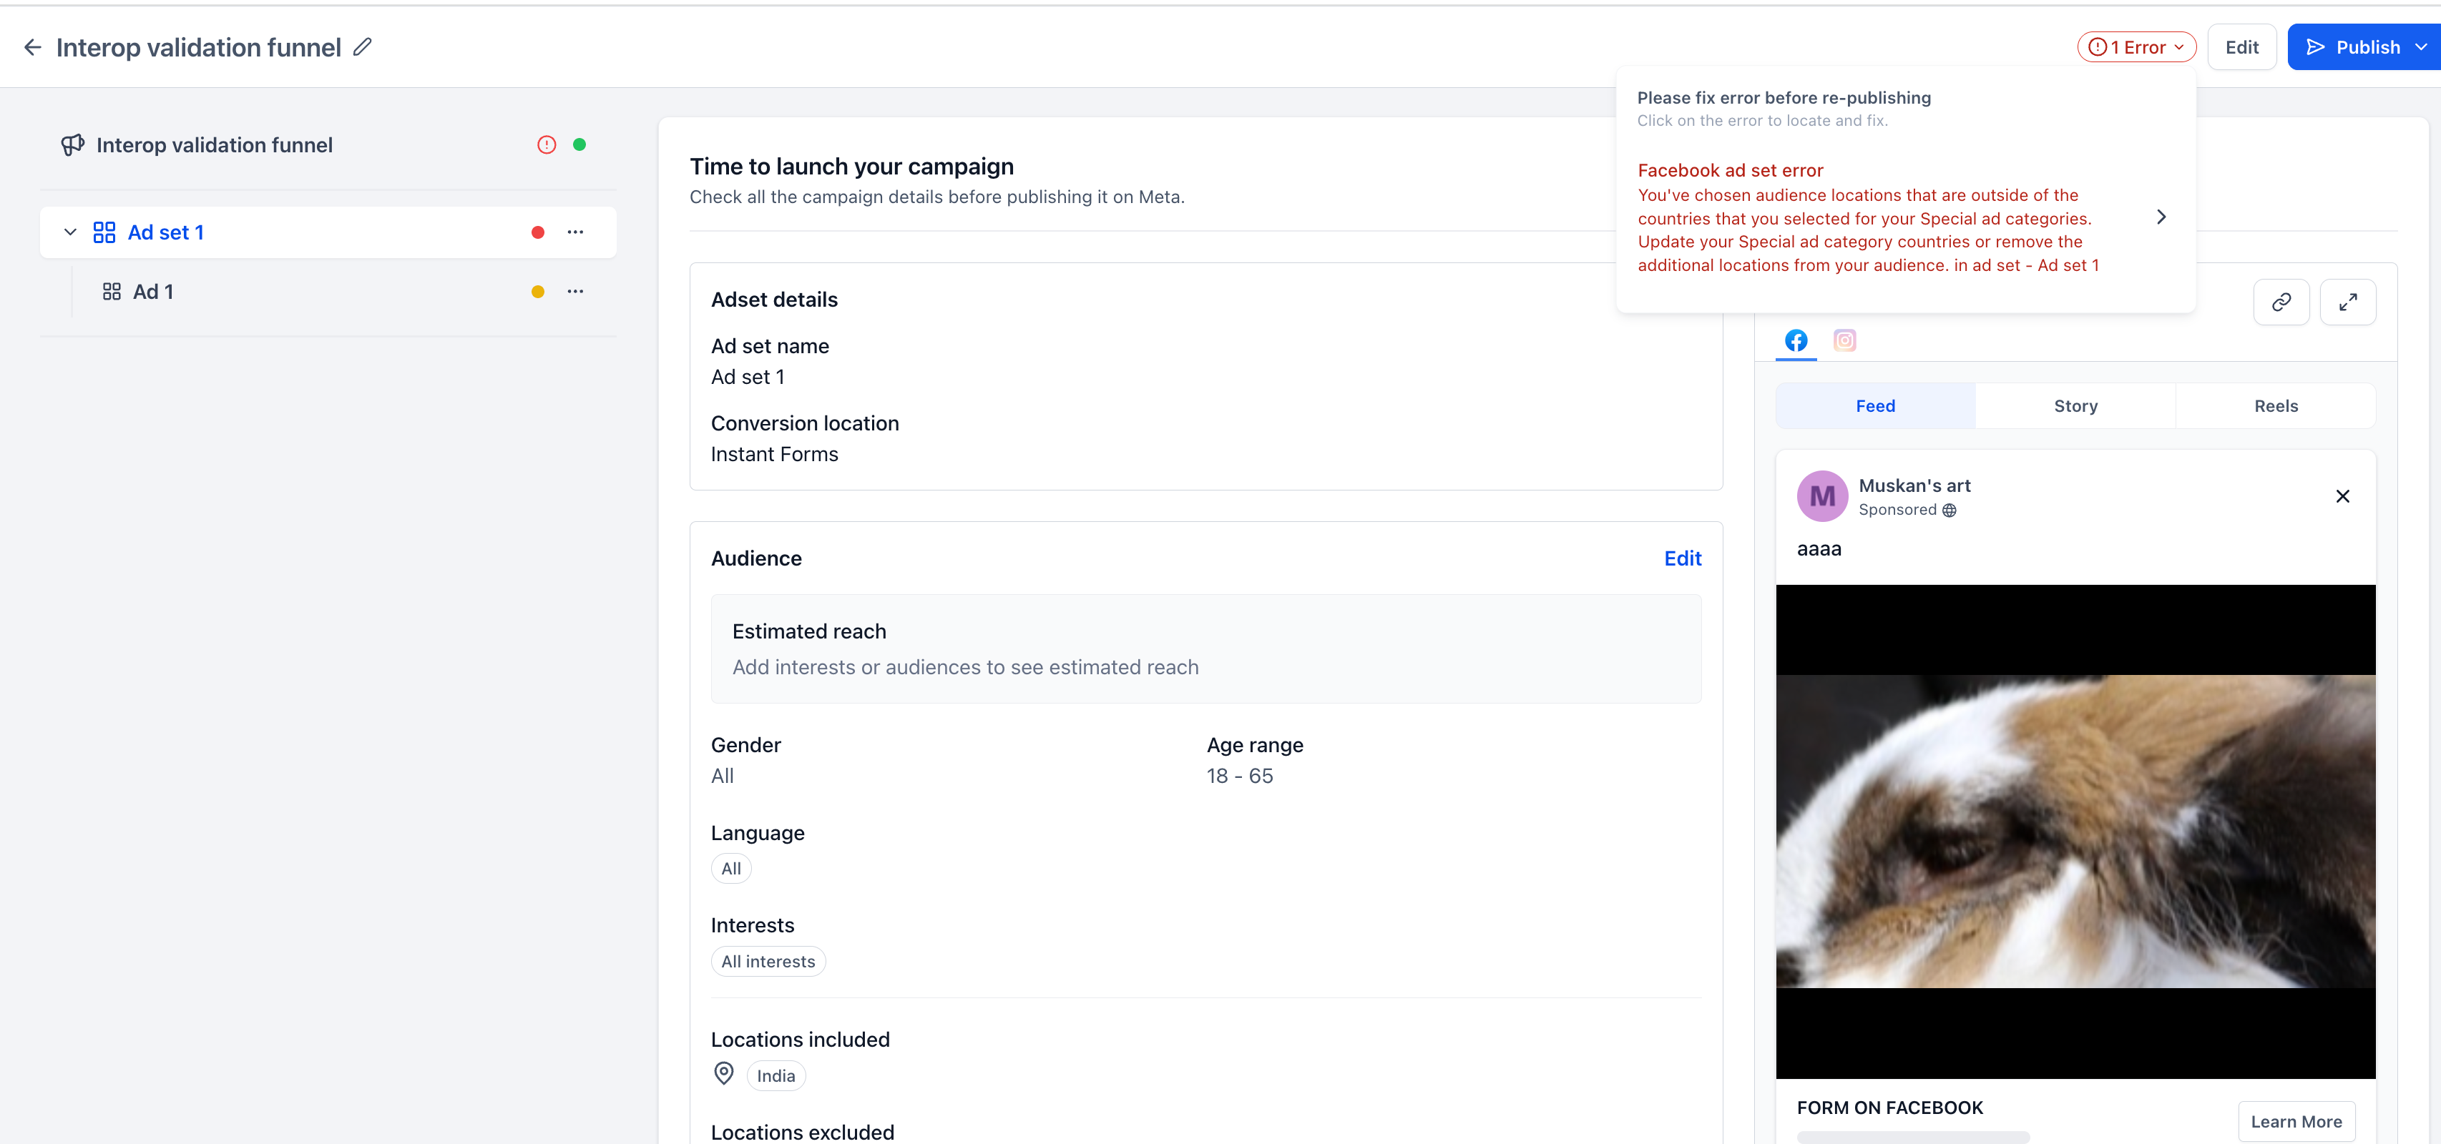The width and height of the screenshot is (2441, 1144).
Task: Click the All interests chip
Action: coord(768,961)
